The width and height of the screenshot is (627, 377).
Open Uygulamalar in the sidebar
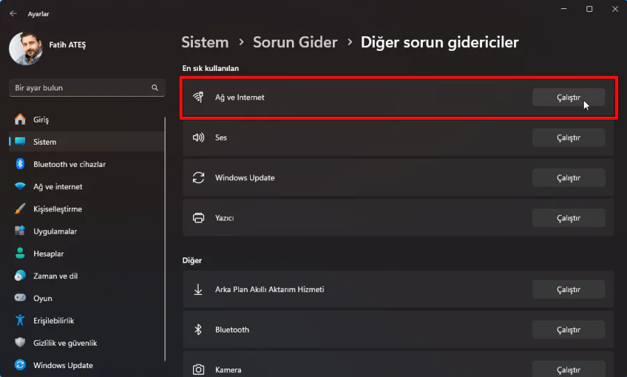pyautogui.click(x=87, y=231)
